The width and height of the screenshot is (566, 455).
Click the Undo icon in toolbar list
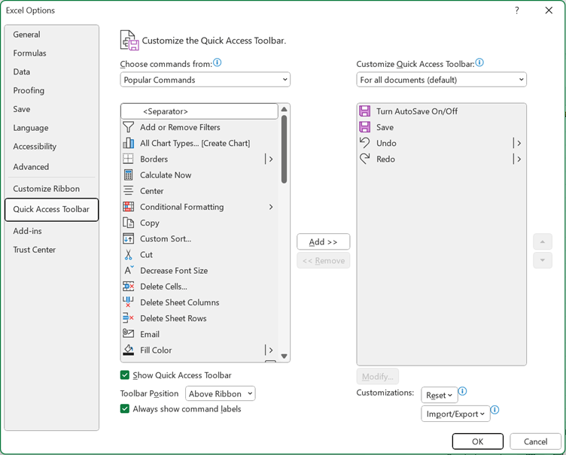click(x=365, y=143)
